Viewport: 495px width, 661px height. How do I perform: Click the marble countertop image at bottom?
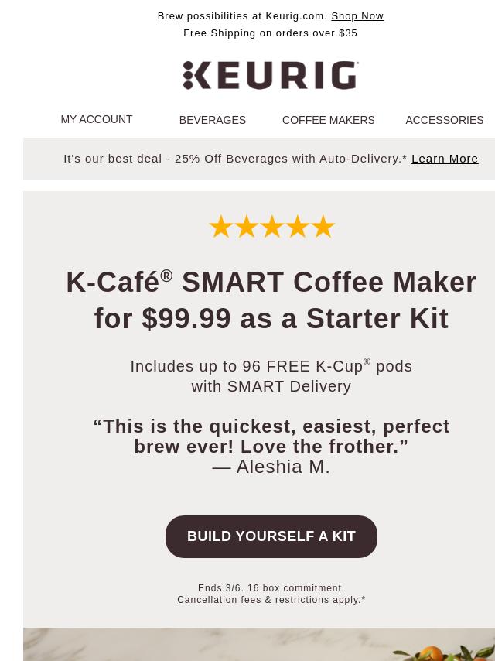pyautogui.click(x=259, y=644)
